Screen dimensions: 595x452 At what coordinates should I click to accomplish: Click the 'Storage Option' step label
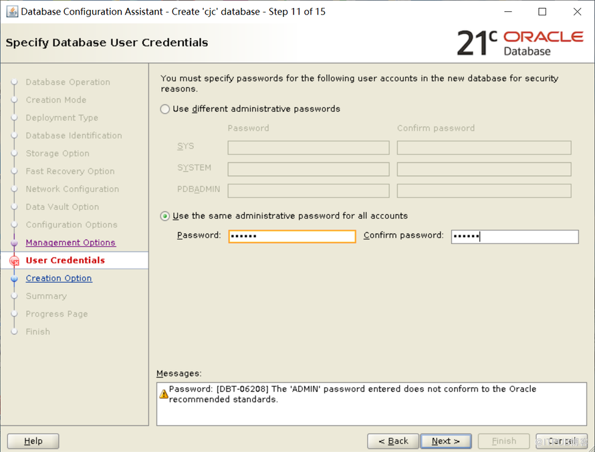pos(57,153)
